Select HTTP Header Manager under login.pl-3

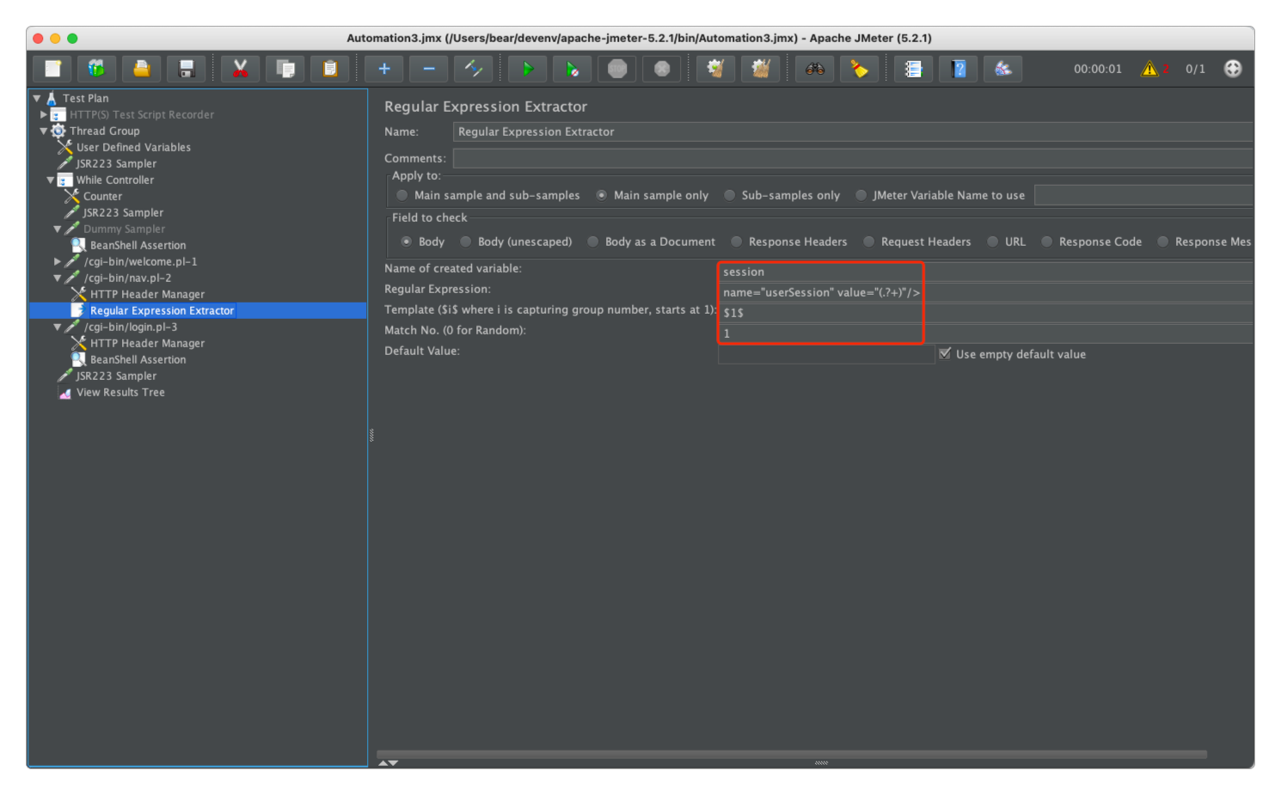pyautogui.click(x=147, y=344)
